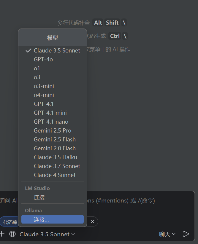
Task: Click the plus add attachment icon
Action: [2, 234]
